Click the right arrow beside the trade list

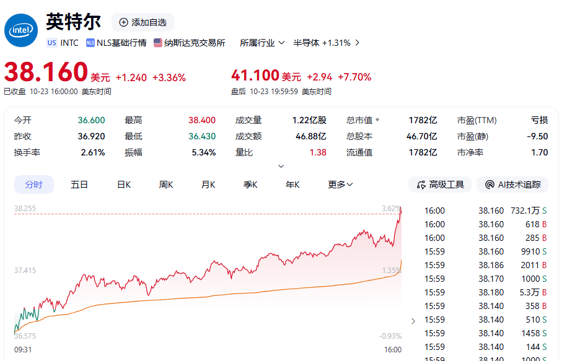(x=413, y=321)
